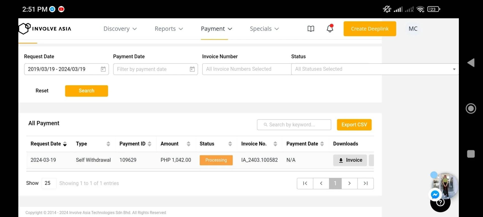Sort table by Invoice No. arrows

point(275,144)
